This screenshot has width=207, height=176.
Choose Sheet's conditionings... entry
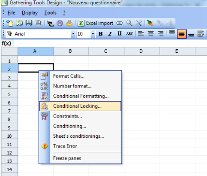80,136
